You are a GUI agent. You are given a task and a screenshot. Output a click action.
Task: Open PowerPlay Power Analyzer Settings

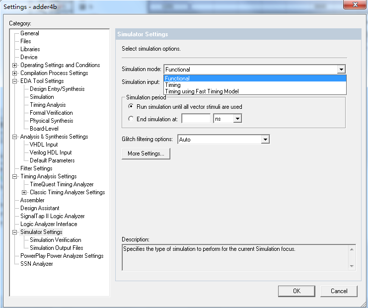62,256
